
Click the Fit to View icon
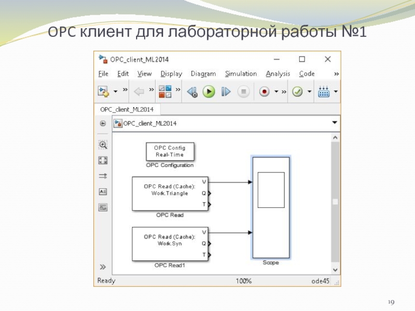[103, 161]
